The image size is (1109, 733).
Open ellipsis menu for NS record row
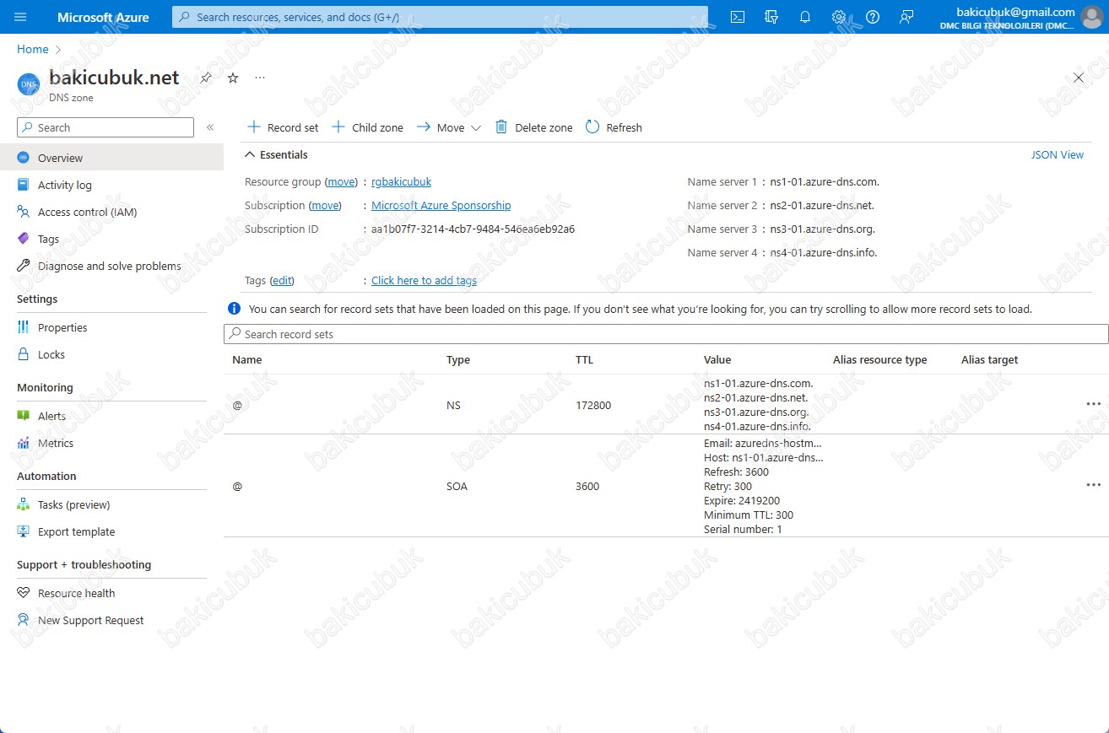click(1093, 404)
